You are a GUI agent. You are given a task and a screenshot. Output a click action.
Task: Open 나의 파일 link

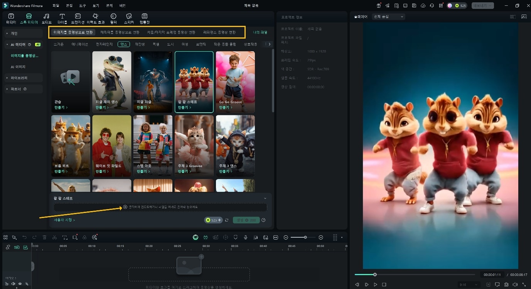[260, 32]
